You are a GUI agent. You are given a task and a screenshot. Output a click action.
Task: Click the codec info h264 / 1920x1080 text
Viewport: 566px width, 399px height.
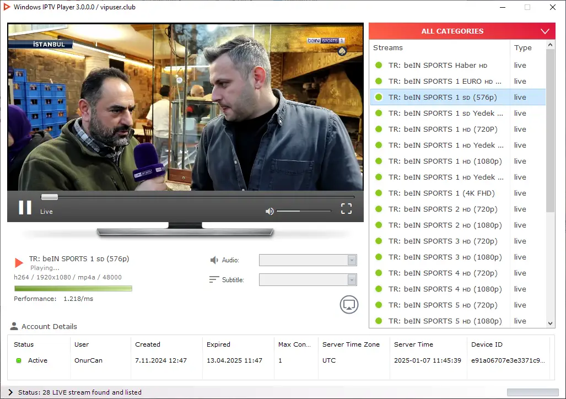tap(67, 277)
